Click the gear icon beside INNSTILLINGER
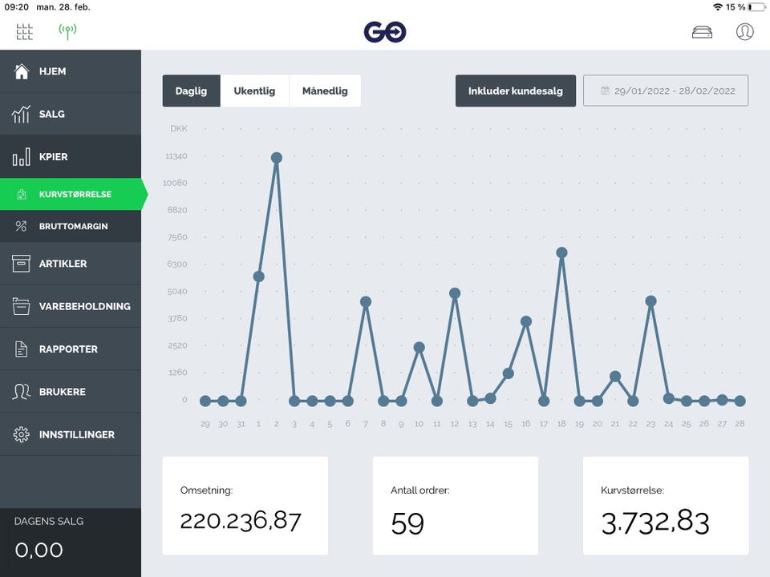 click(x=21, y=434)
